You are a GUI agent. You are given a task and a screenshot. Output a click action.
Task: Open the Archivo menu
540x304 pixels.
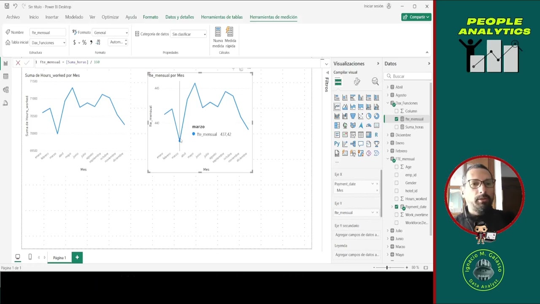point(13,17)
